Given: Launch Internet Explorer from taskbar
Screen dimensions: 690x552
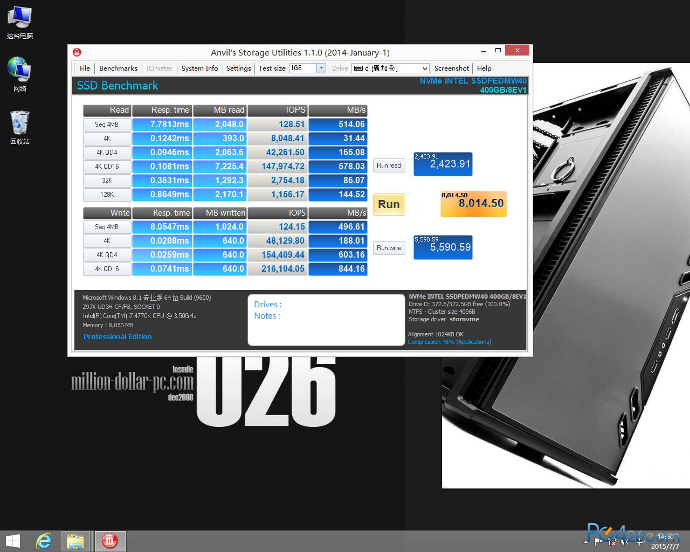Looking at the screenshot, I should tap(44, 541).
